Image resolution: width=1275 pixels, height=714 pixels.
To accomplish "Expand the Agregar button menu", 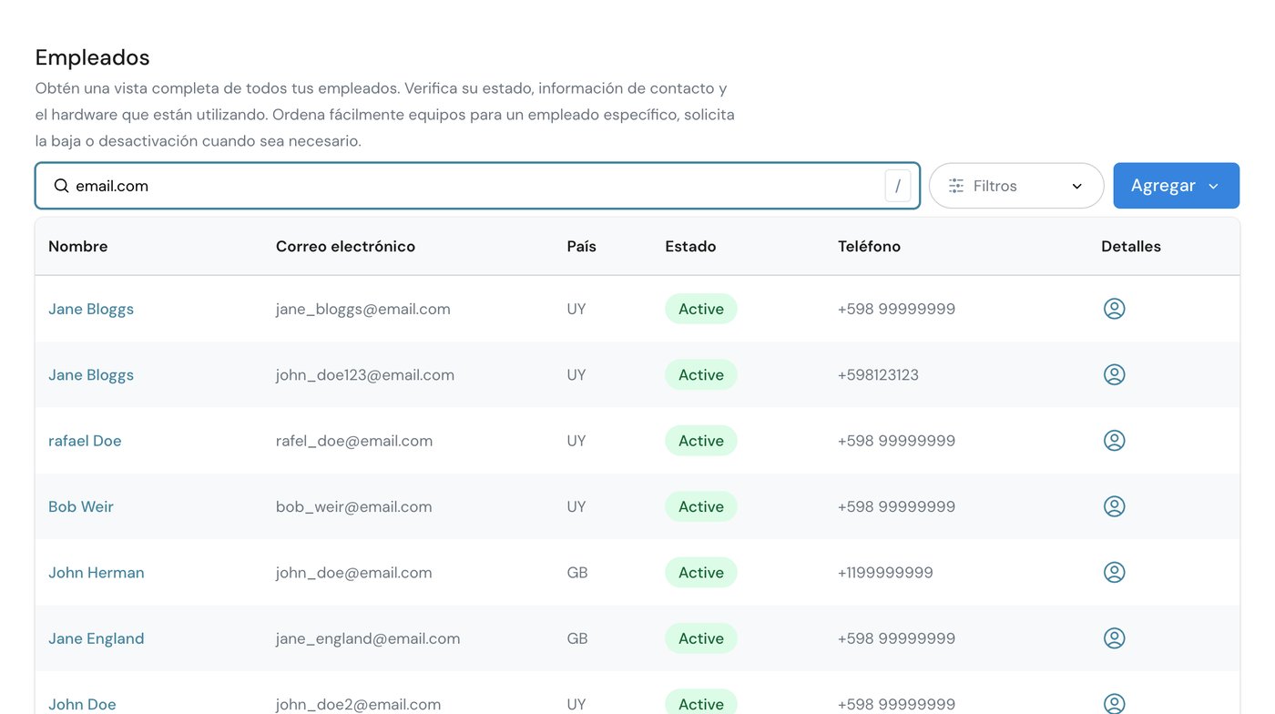I will [x=1176, y=186].
